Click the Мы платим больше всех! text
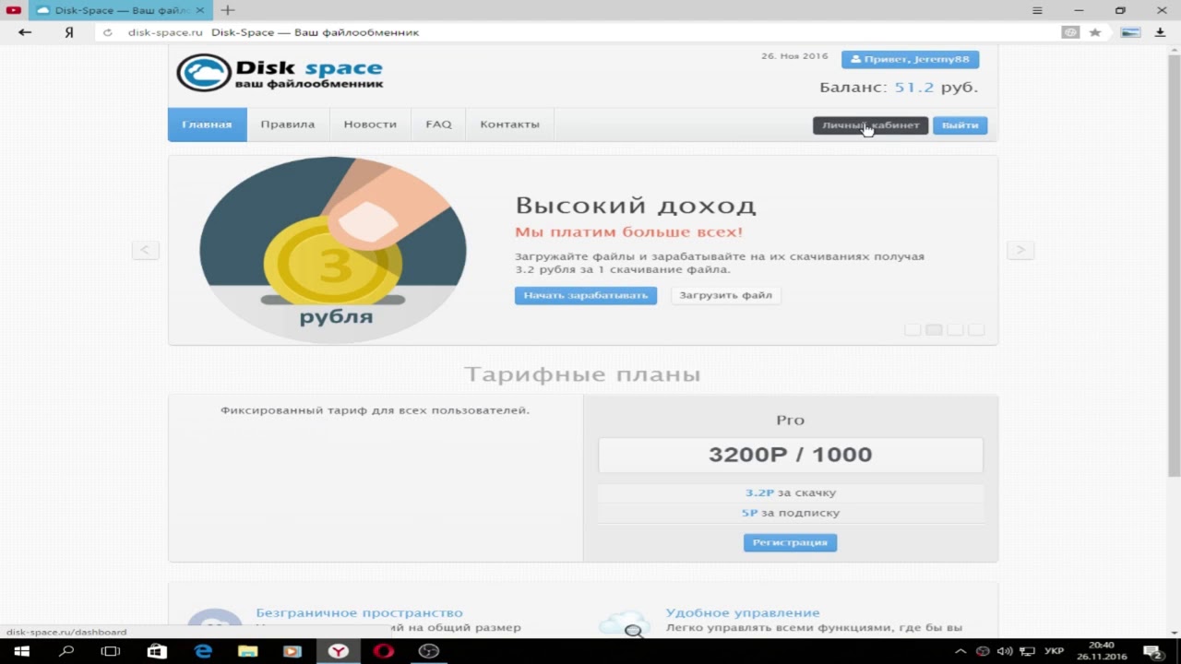 (x=628, y=232)
